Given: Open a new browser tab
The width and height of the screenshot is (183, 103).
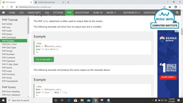Looking at the screenshot, I should tap(68, 2).
